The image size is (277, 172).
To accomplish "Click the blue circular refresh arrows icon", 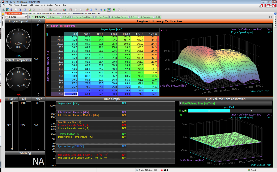I will [x=101, y=10].
